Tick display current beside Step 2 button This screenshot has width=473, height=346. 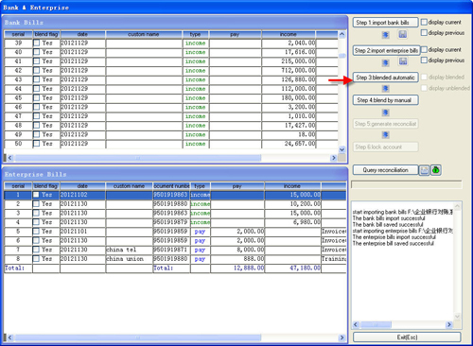coord(424,49)
